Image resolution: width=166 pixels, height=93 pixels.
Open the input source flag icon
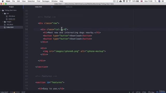point(142,1)
